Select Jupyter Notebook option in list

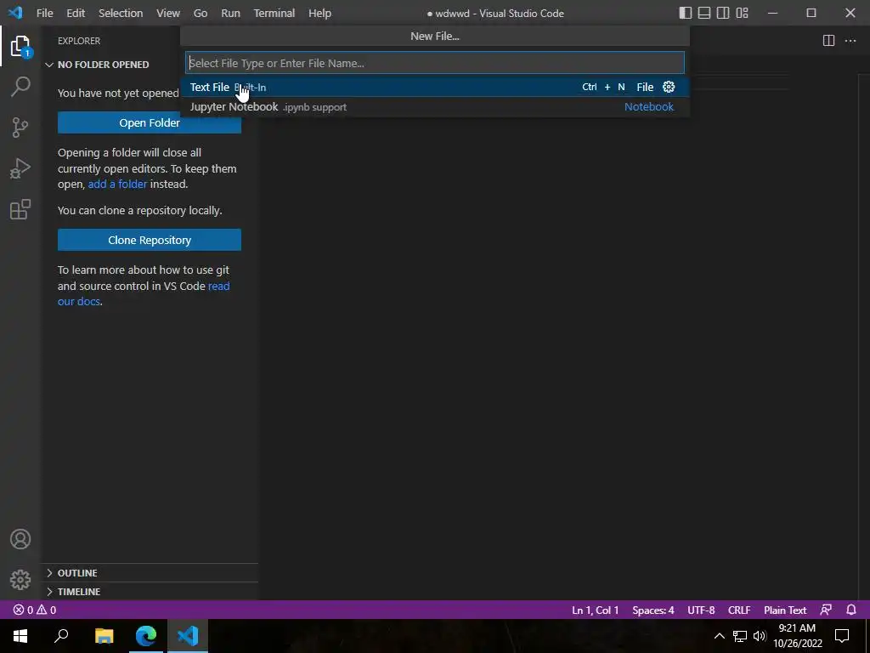point(435,106)
